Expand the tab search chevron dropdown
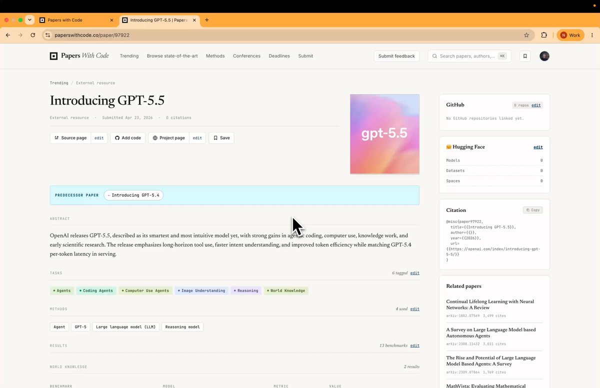The image size is (600, 388). coord(29,20)
